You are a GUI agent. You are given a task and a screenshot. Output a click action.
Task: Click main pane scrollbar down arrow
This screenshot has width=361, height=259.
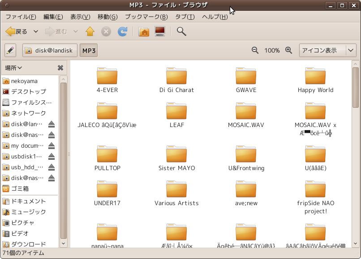356,244
